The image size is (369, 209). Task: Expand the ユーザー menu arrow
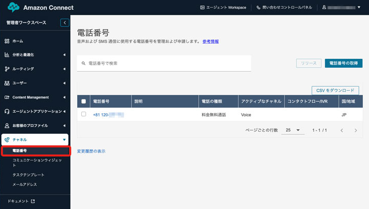(x=64, y=83)
